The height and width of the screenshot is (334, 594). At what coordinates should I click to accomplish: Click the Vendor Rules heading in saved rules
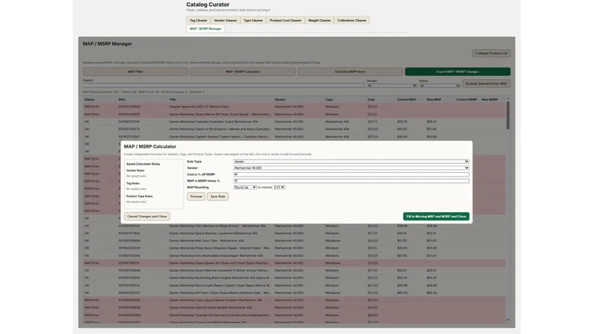135,171
